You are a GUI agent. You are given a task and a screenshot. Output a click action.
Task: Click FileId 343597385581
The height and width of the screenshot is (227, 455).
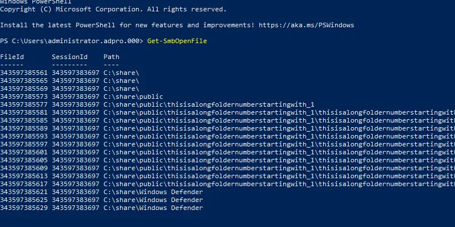click(24, 112)
